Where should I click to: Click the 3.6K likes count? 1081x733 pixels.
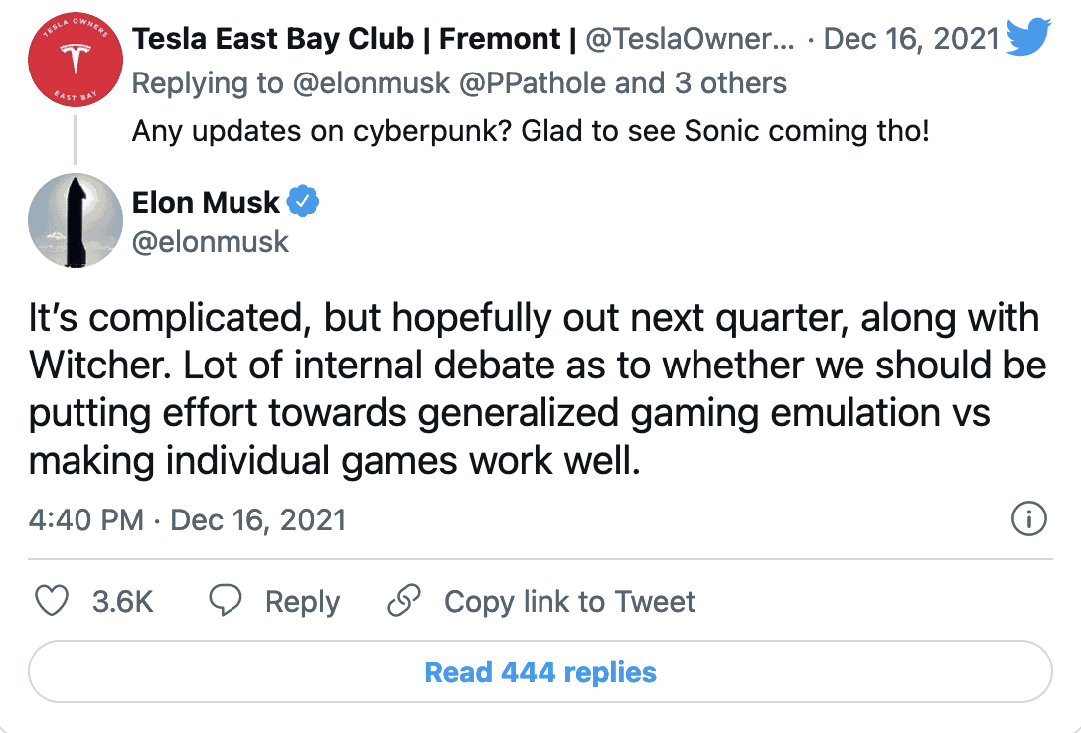[122, 601]
